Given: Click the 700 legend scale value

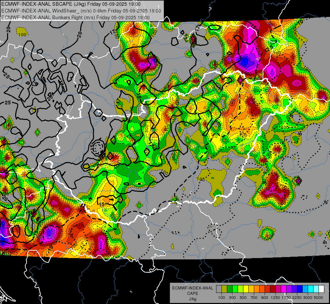Looking at the screenshot, I should click(x=254, y=298).
